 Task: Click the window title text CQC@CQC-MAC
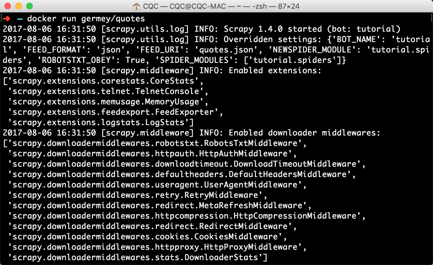pyautogui.click(x=198, y=6)
